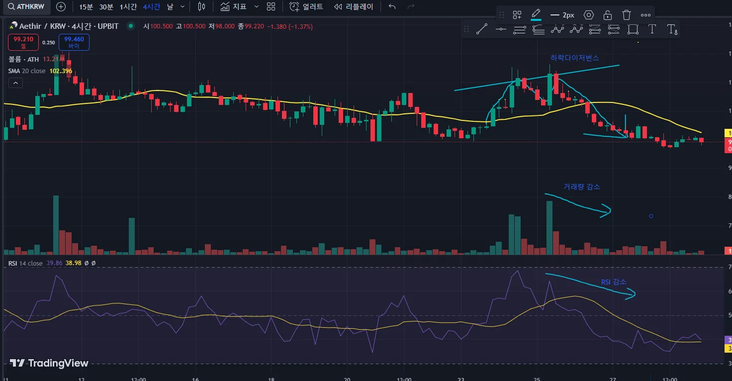
Task: Click the green market status dot
Action: [x=130, y=26]
